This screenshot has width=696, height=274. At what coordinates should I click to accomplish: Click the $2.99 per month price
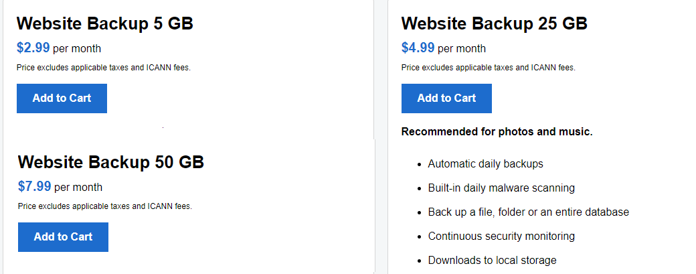[x=59, y=48]
